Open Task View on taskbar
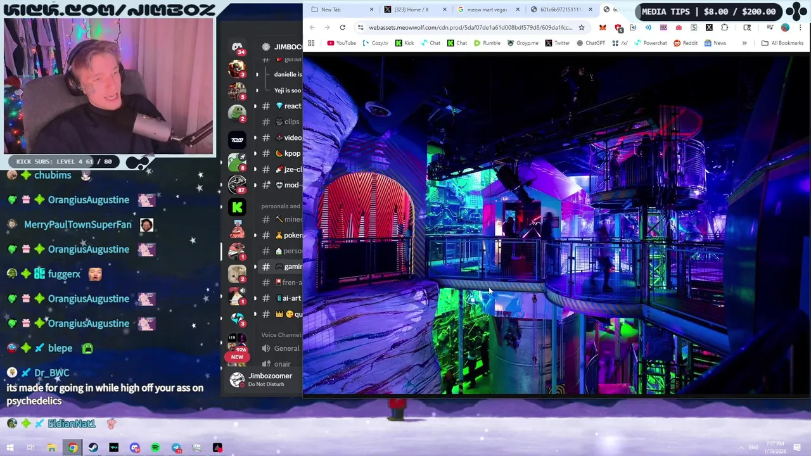The width and height of the screenshot is (811, 456). pos(30,448)
